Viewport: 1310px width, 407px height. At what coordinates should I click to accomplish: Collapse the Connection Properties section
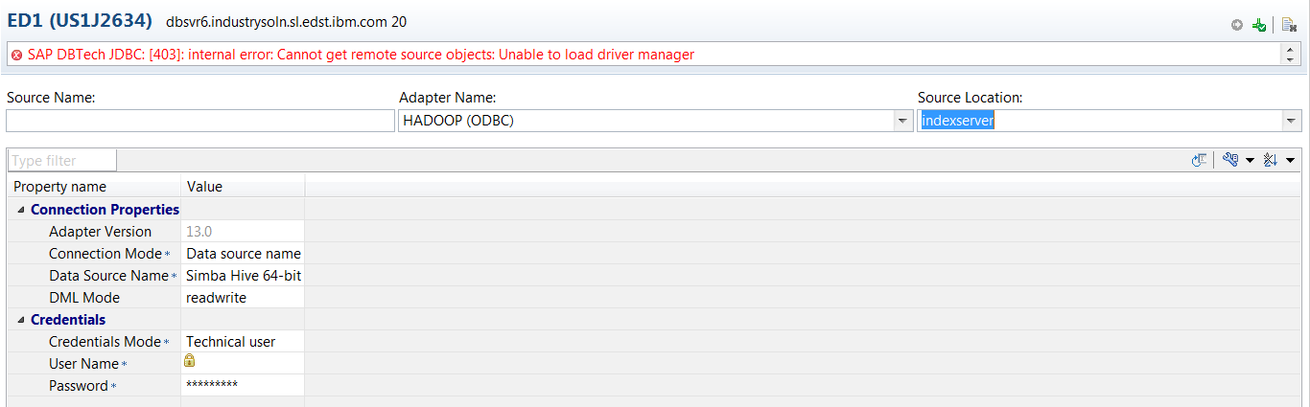coord(21,210)
